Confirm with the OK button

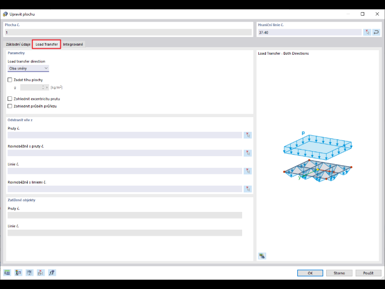click(x=310, y=273)
